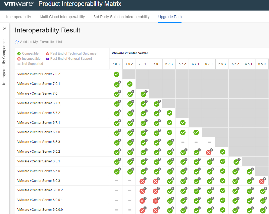
Task: Click the star icon beside Add to My Favorite List
Action: click(x=17, y=42)
